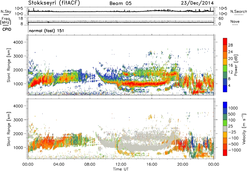Click the '20:00' time axis tick
The height and width of the screenshot is (171, 247).
(182, 165)
